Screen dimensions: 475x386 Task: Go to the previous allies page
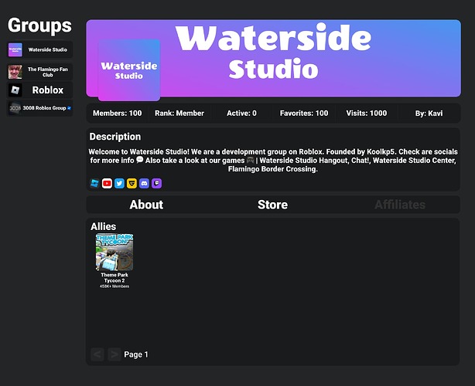[97, 354]
